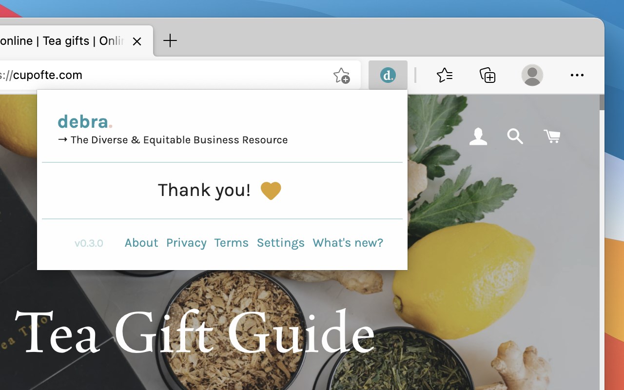Open the website search magnifier
This screenshot has height=390, width=624.
(515, 136)
